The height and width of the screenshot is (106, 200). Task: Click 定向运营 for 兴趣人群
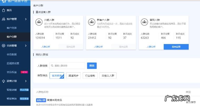click(x=71, y=47)
